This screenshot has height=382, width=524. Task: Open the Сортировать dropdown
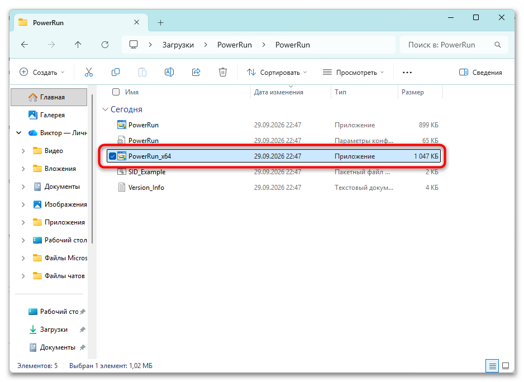point(277,73)
